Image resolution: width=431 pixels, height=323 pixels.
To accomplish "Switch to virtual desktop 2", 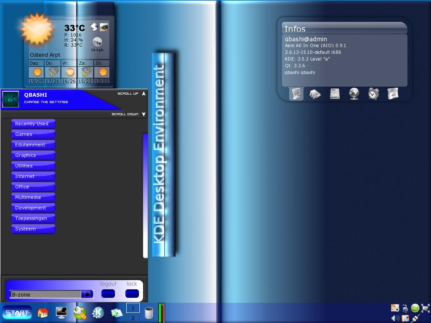I will pos(133,318).
